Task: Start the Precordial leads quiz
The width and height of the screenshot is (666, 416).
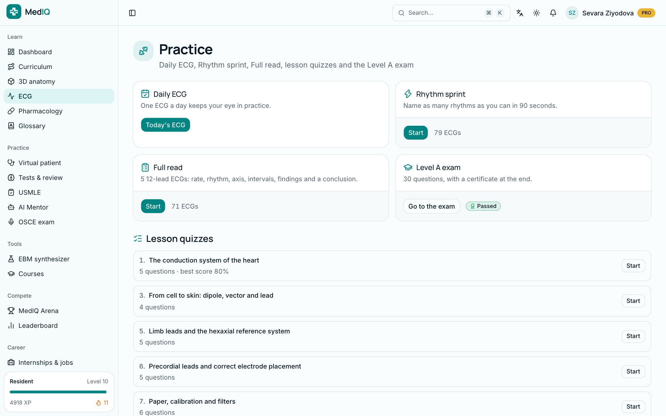Action: click(633, 371)
